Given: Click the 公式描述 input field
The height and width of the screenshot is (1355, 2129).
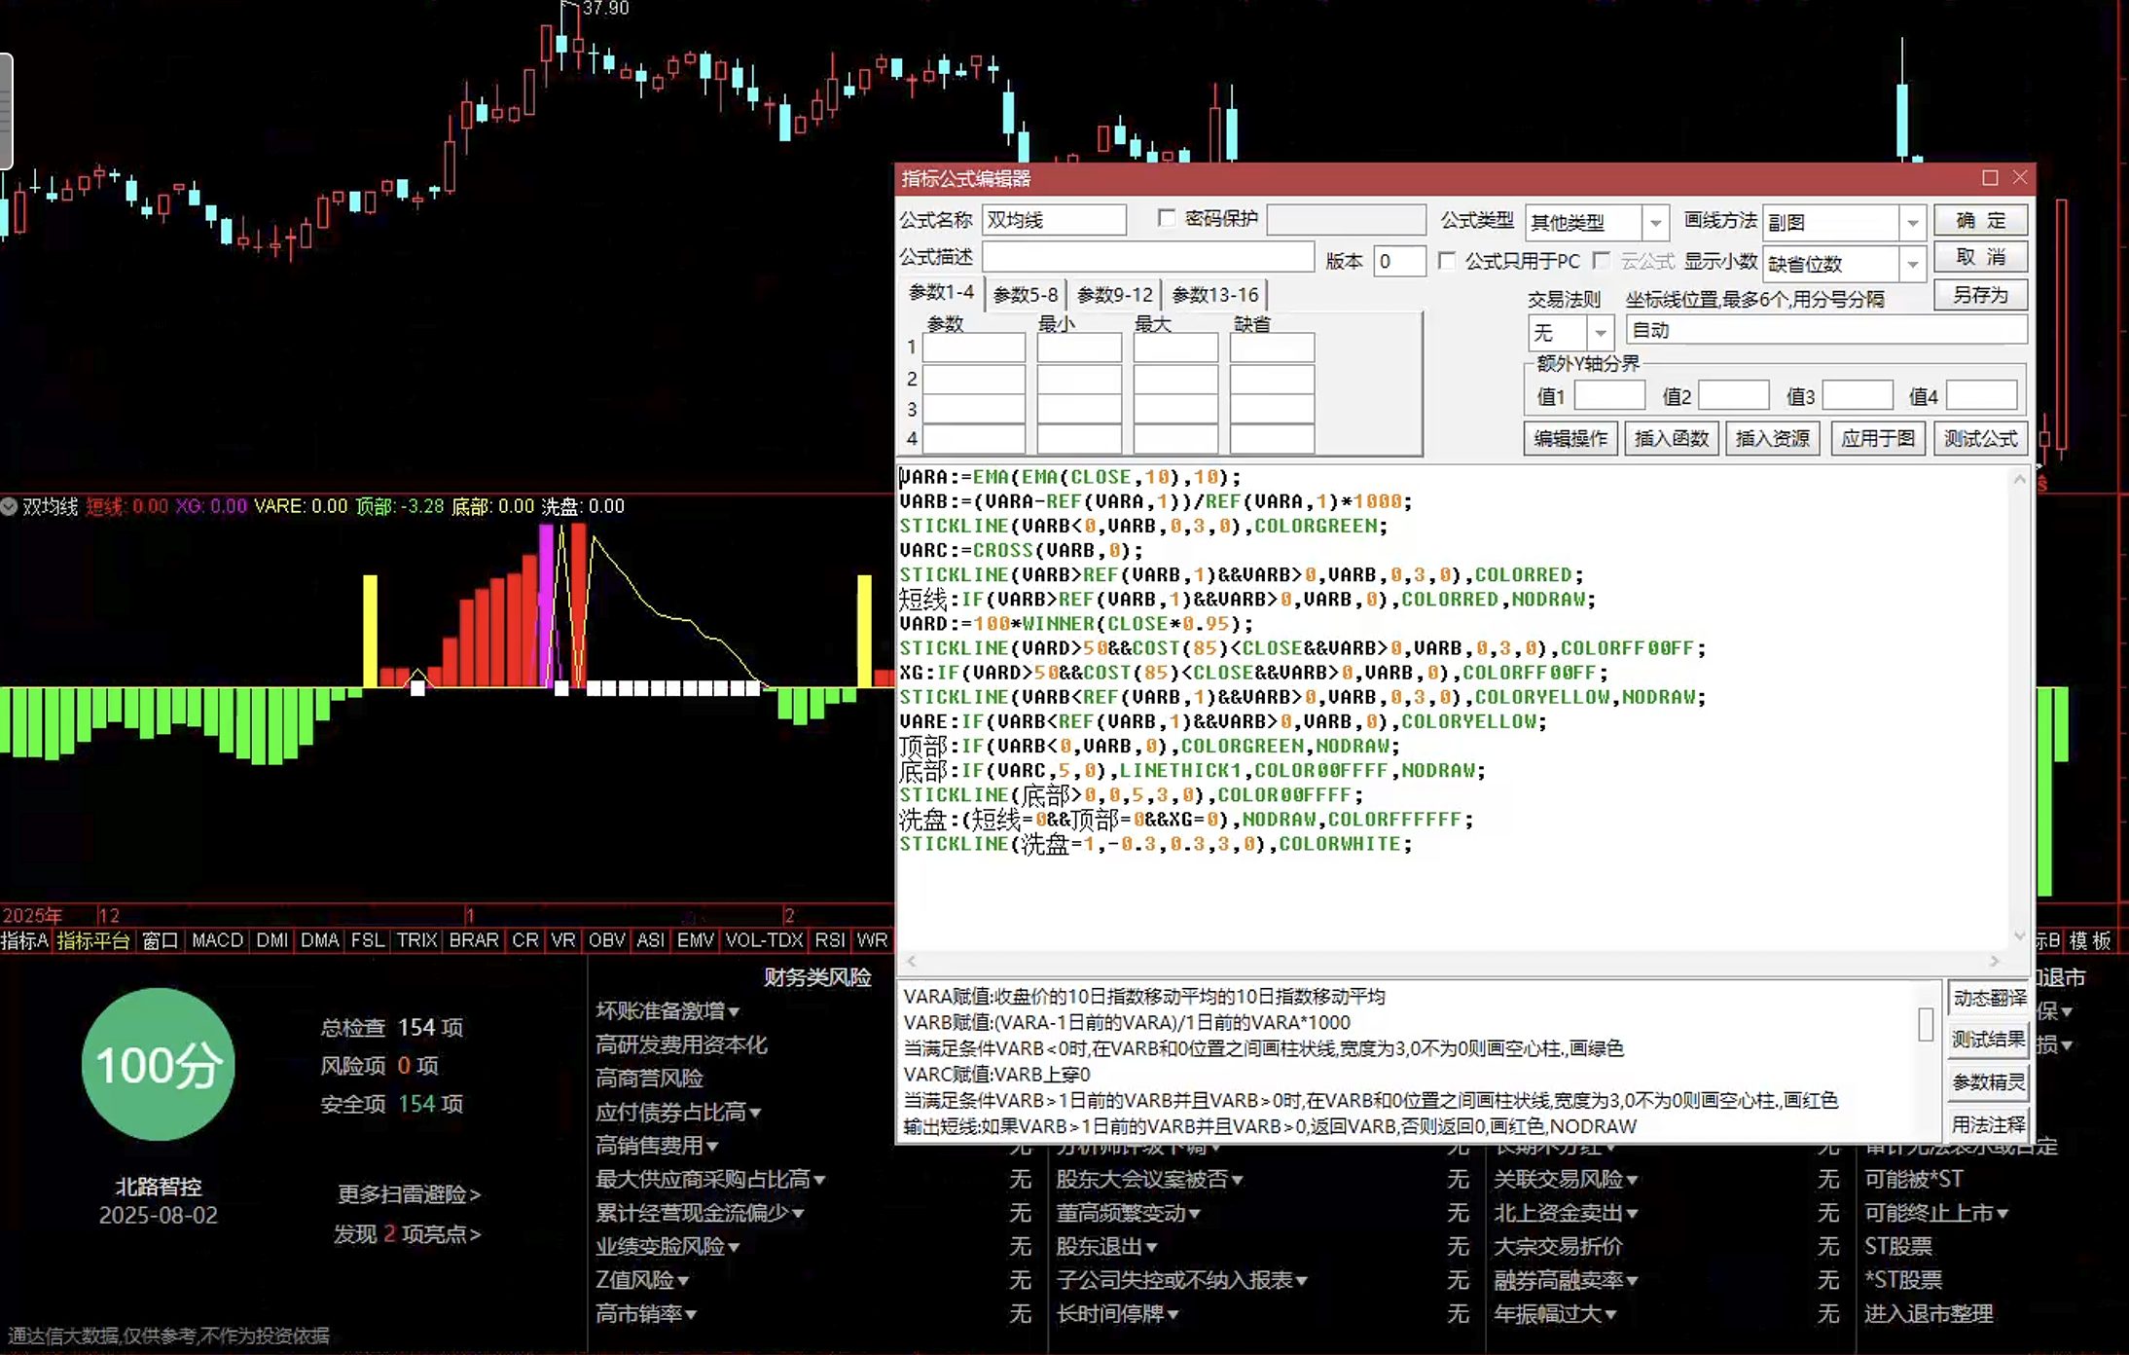Looking at the screenshot, I should tap(1148, 258).
